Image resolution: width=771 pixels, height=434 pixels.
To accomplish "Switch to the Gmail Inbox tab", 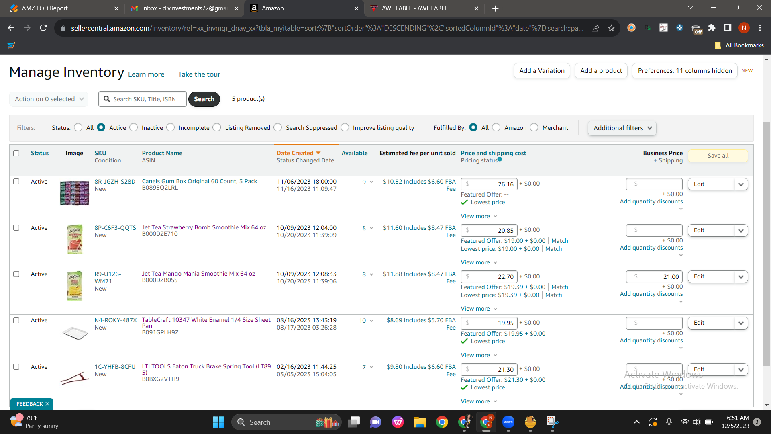I will pos(185,8).
